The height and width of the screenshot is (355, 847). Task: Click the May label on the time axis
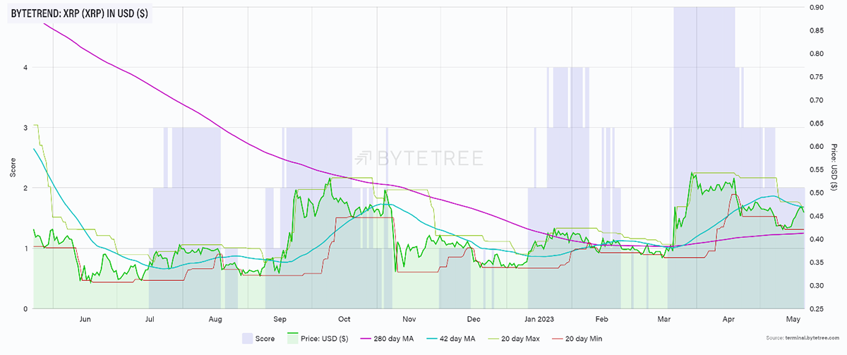[x=794, y=319]
